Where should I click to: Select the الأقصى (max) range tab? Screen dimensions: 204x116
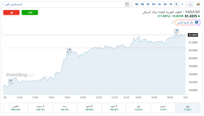coord(15,108)
